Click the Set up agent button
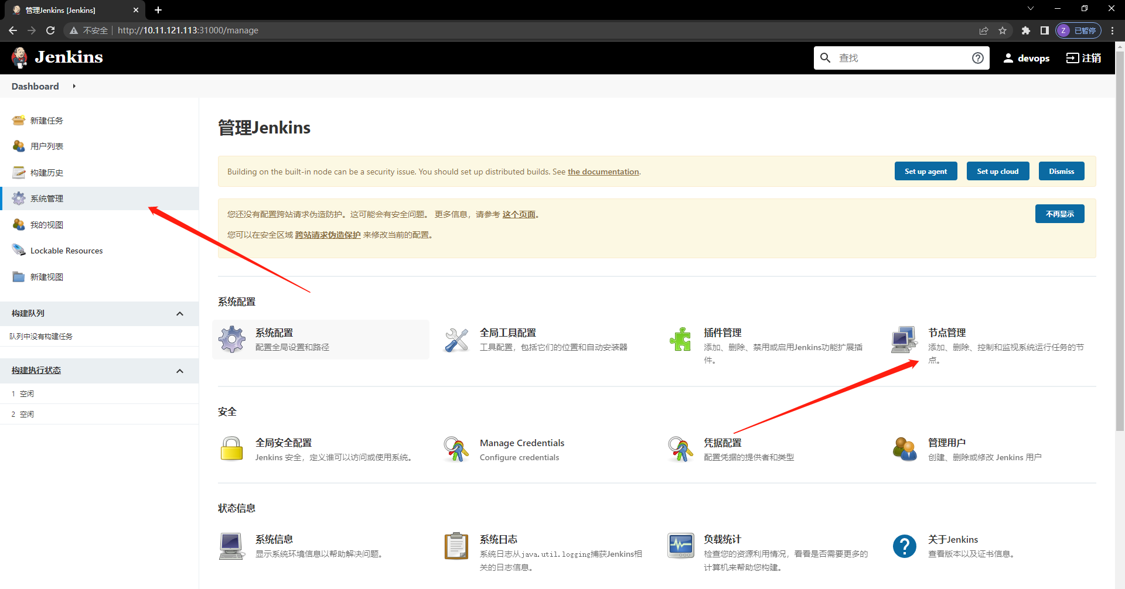 (926, 172)
